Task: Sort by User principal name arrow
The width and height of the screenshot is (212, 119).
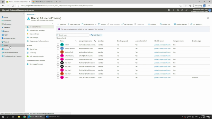Action: [95, 41]
